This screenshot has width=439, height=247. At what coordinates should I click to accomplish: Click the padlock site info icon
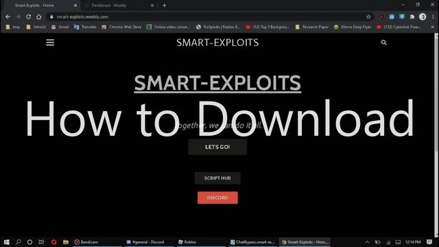click(x=51, y=16)
